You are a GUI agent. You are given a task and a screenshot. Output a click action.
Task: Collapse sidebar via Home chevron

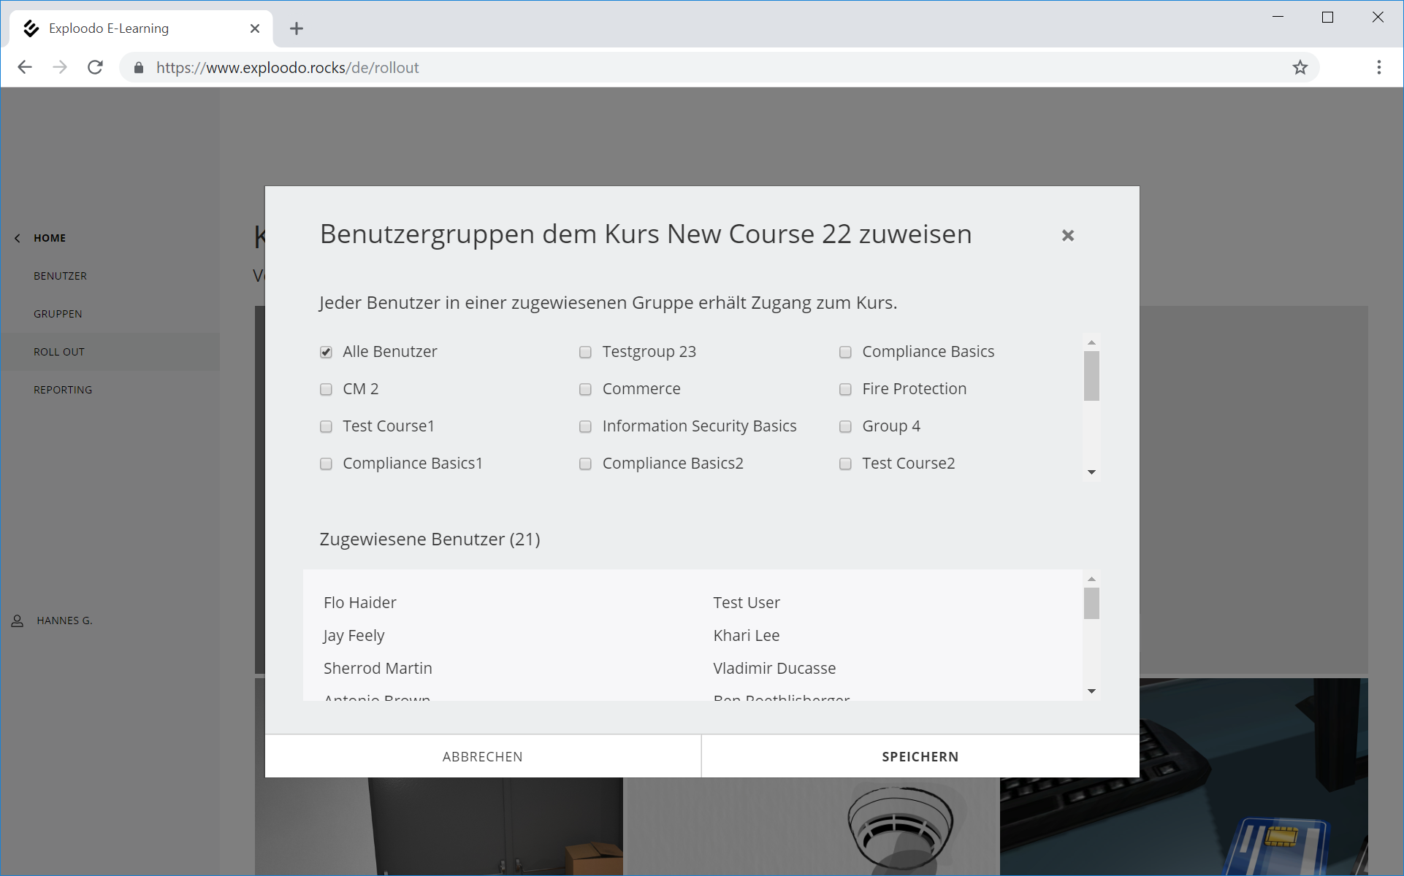tap(18, 238)
